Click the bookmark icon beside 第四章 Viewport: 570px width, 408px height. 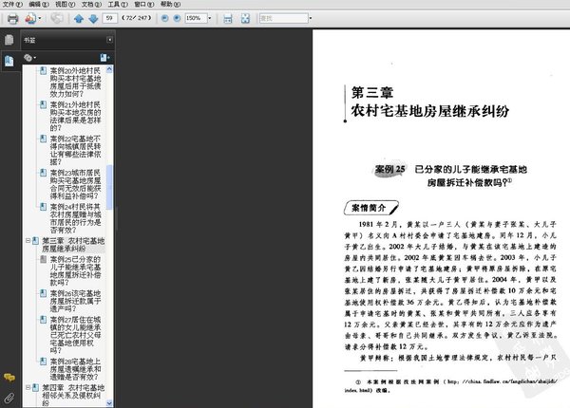[x=35, y=388]
